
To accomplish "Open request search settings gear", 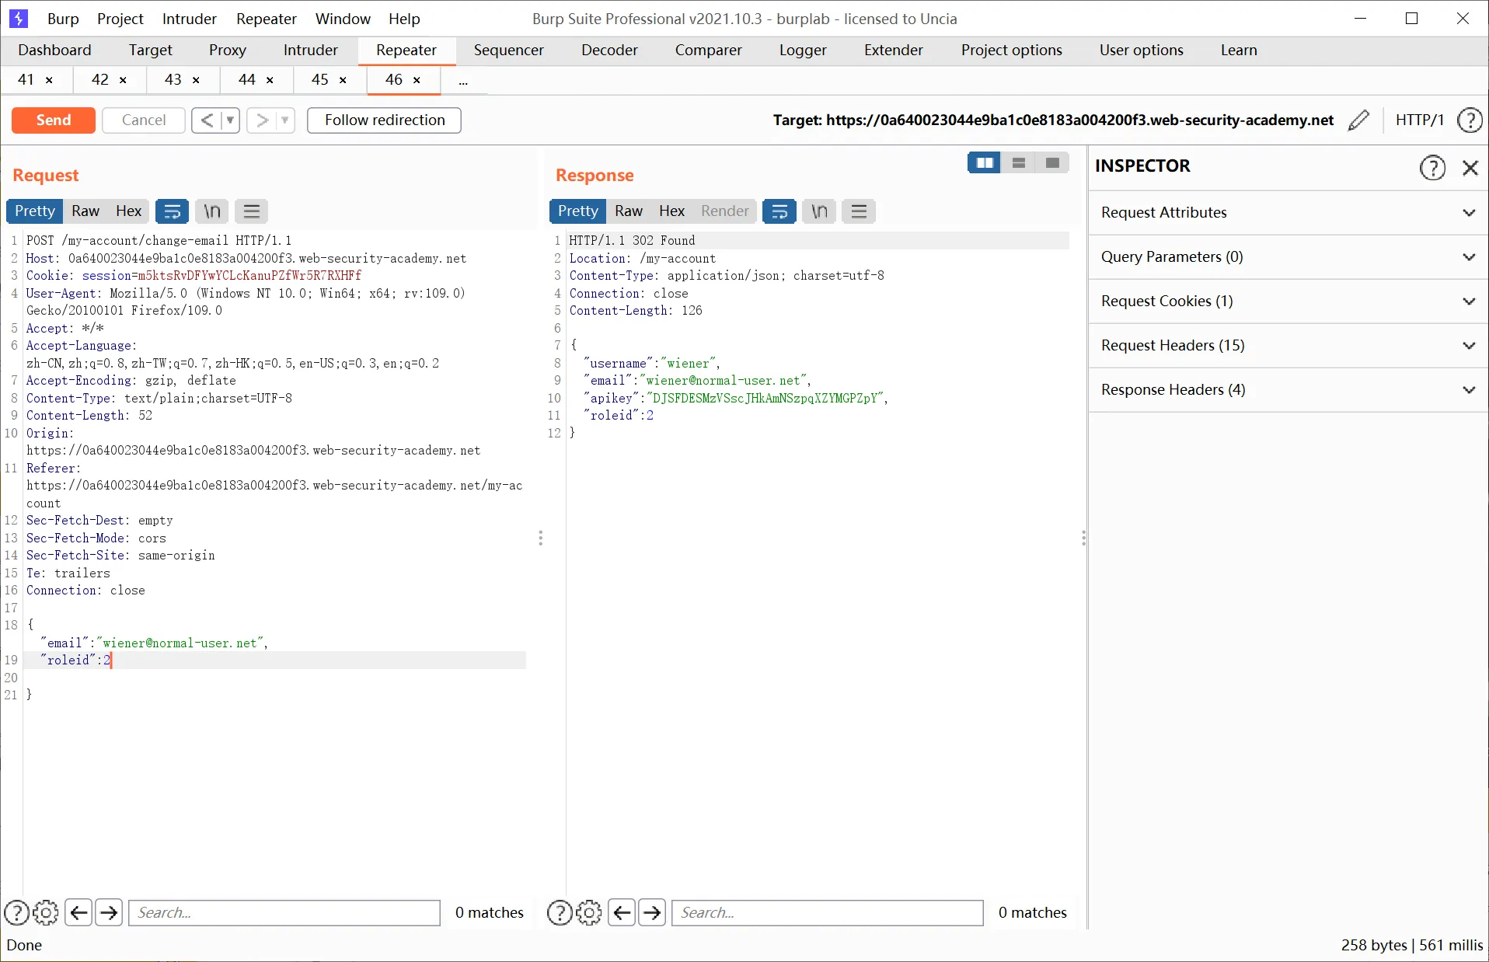I will [x=46, y=912].
